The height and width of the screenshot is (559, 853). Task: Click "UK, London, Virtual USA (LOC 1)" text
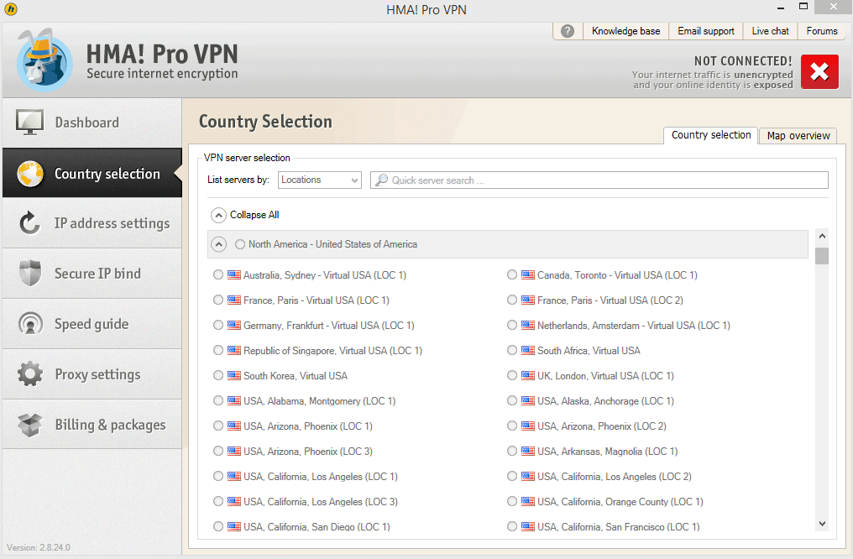tap(605, 376)
